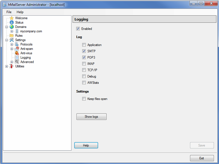Enable IMAP logging checkbox
219x164 pixels.
(84, 64)
